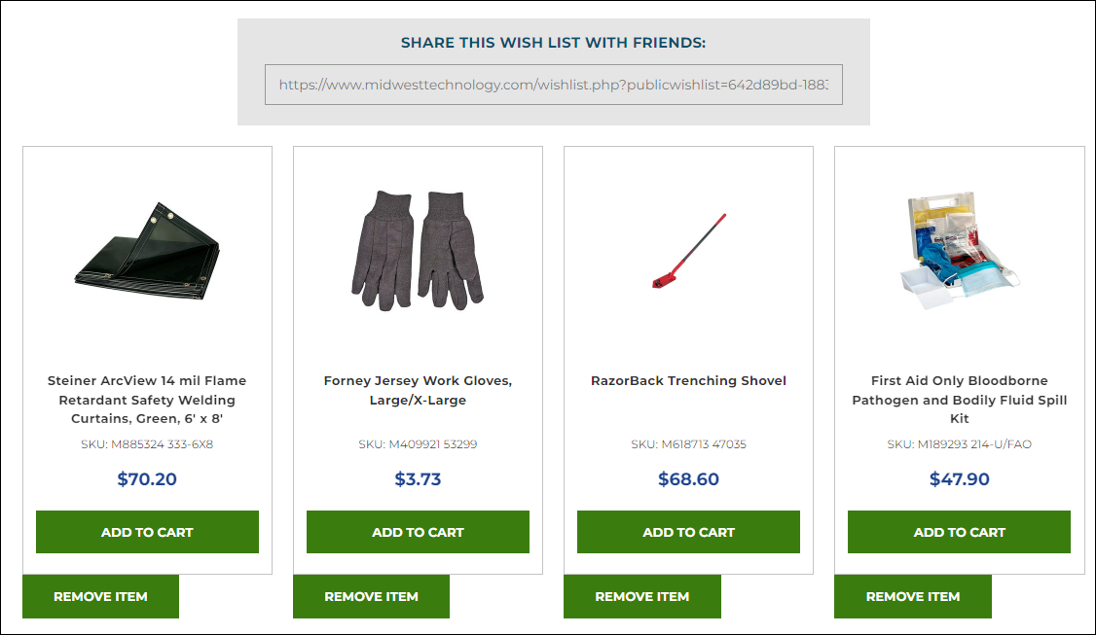Open the Steiner welding curtain product image

tap(147, 251)
